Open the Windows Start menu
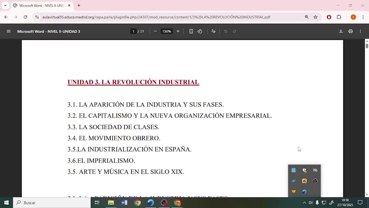 coord(6,203)
